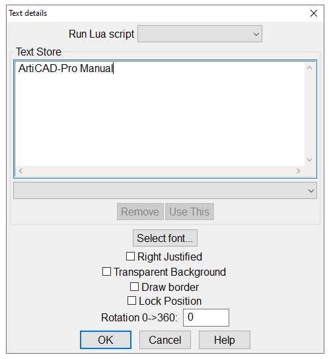The height and width of the screenshot is (359, 329).
Task: Click inside the Text Store text area
Action: point(160,114)
